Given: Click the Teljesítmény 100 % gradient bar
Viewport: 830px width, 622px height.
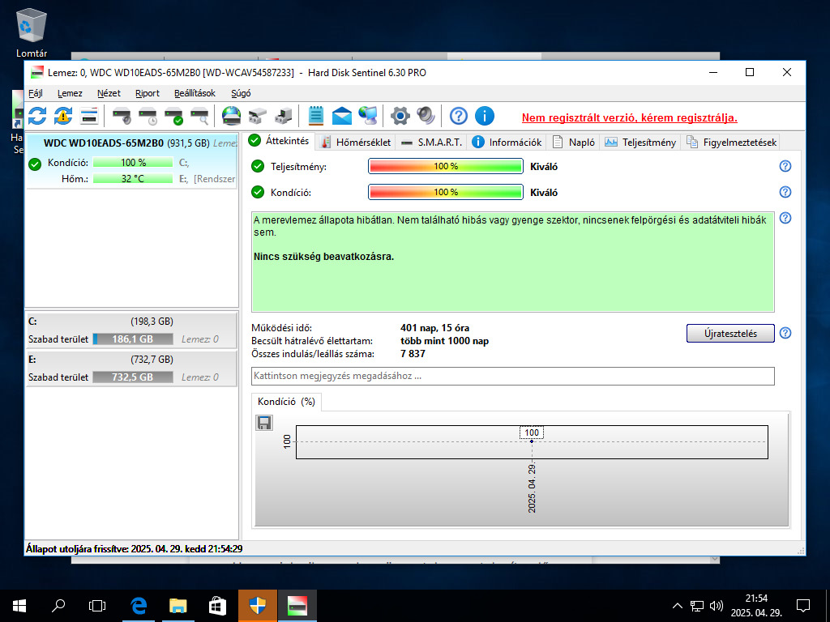Looking at the screenshot, I should pos(446,166).
